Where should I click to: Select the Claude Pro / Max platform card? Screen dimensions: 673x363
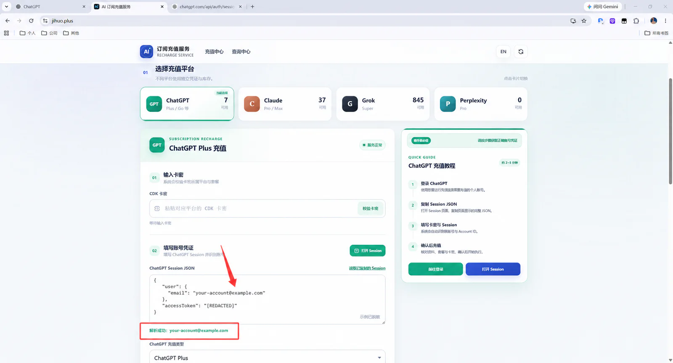[x=285, y=104]
